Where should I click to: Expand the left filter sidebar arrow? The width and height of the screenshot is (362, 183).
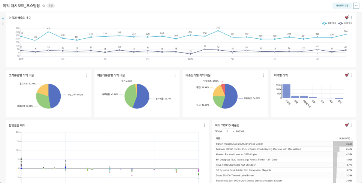click(3, 18)
